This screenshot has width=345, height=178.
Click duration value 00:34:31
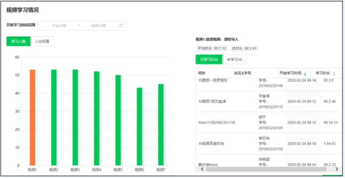tap(330, 123)
